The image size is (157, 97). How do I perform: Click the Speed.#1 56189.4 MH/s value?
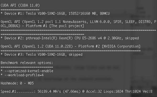[x=49, y=92]
